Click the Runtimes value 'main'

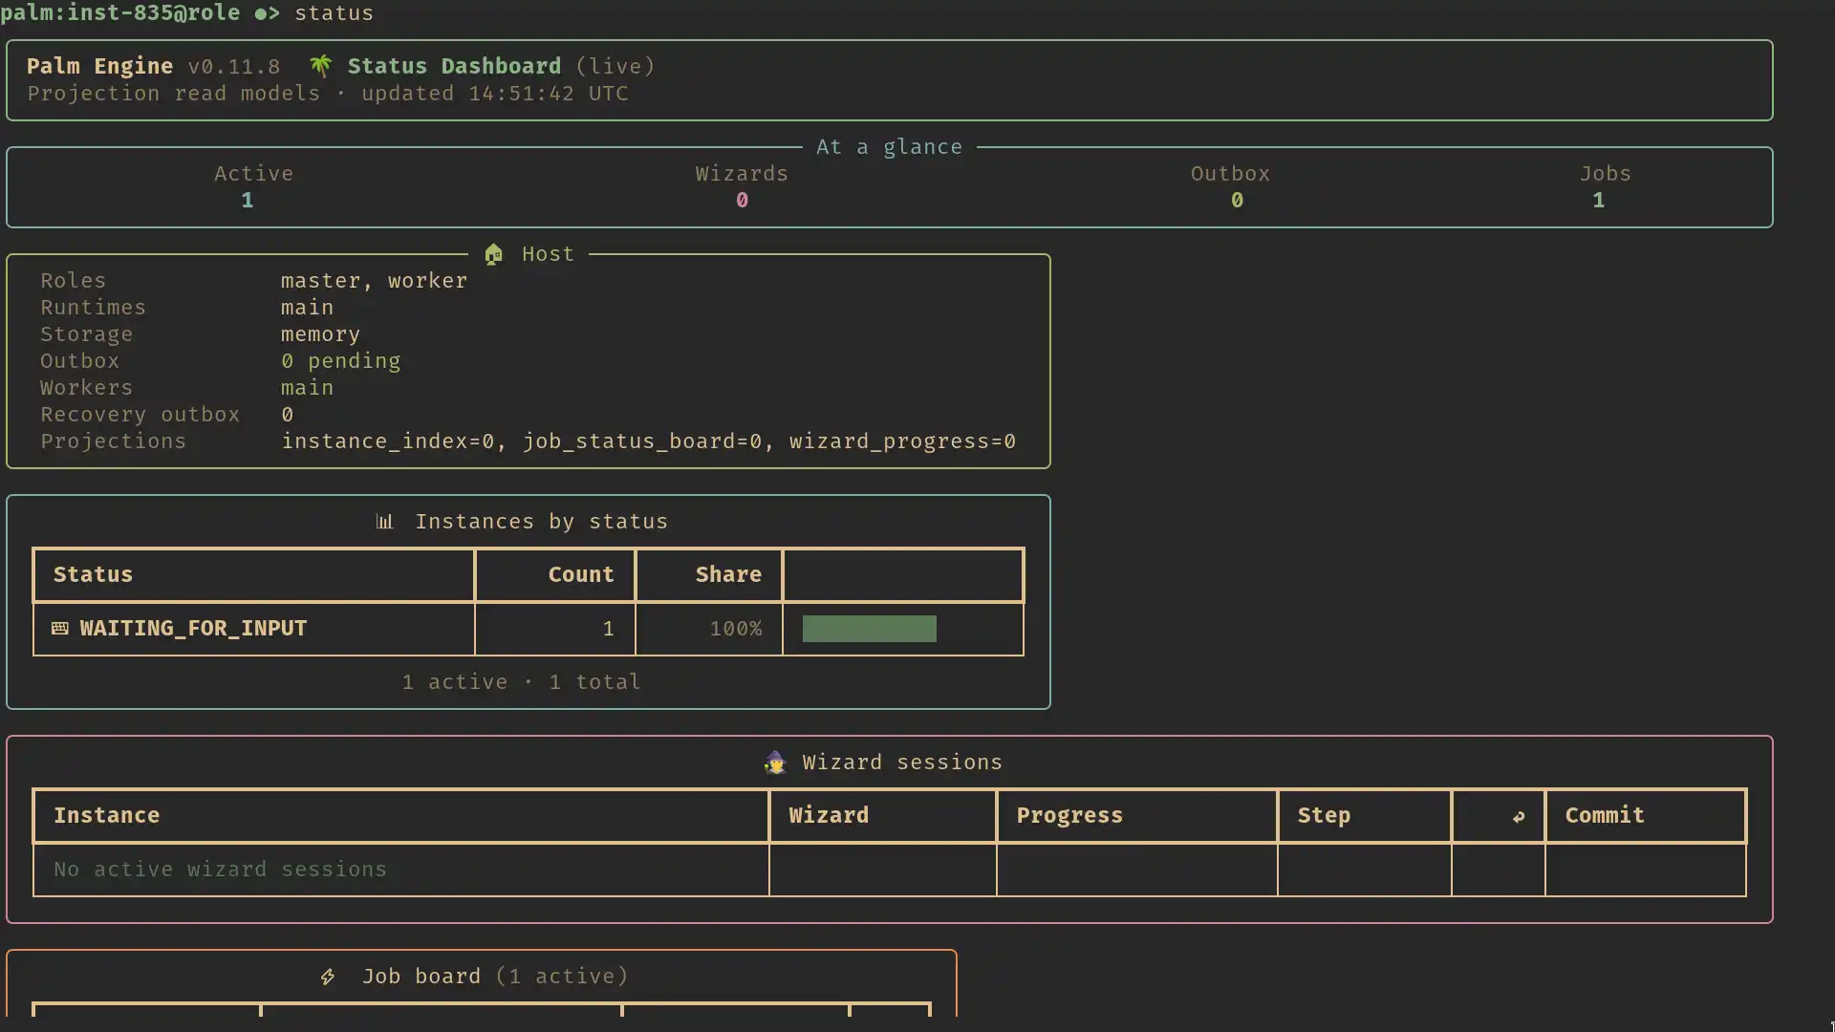point(308,308)
